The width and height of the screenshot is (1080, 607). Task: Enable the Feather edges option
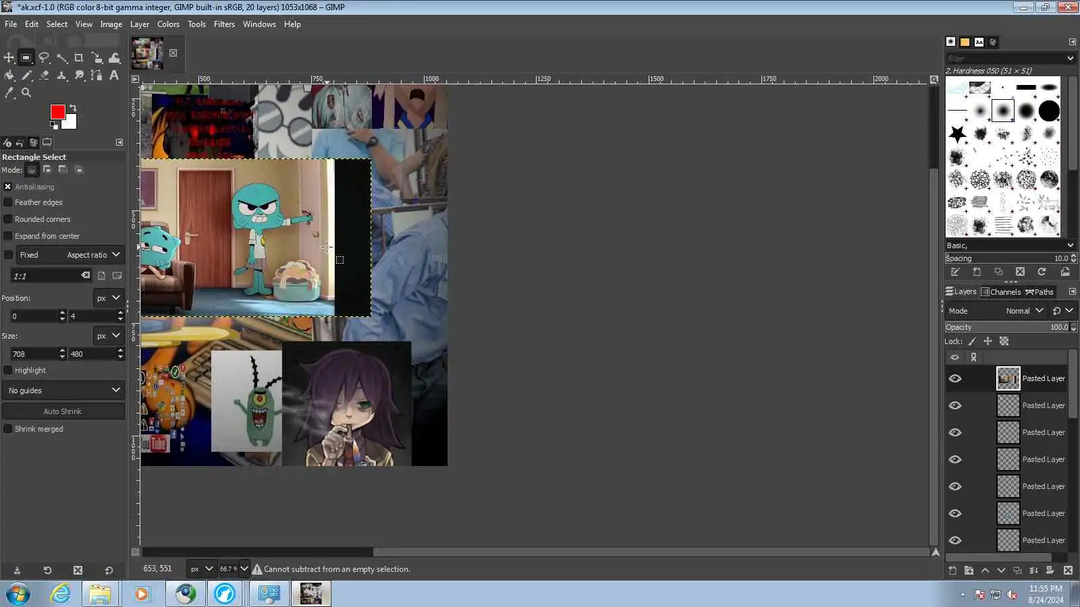8,202
